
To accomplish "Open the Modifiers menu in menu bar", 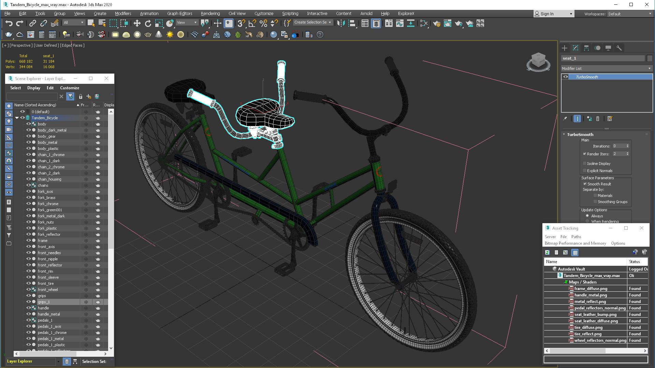I will coord(122,14).
